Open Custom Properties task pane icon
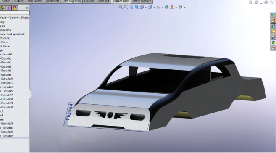The image size is (276, 153). (x=273, y=48)
